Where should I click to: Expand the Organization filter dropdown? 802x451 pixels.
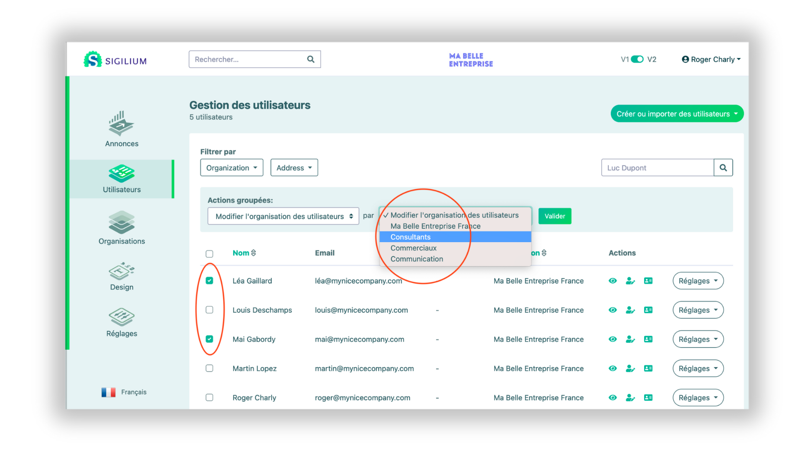click(x=231, y=168)
